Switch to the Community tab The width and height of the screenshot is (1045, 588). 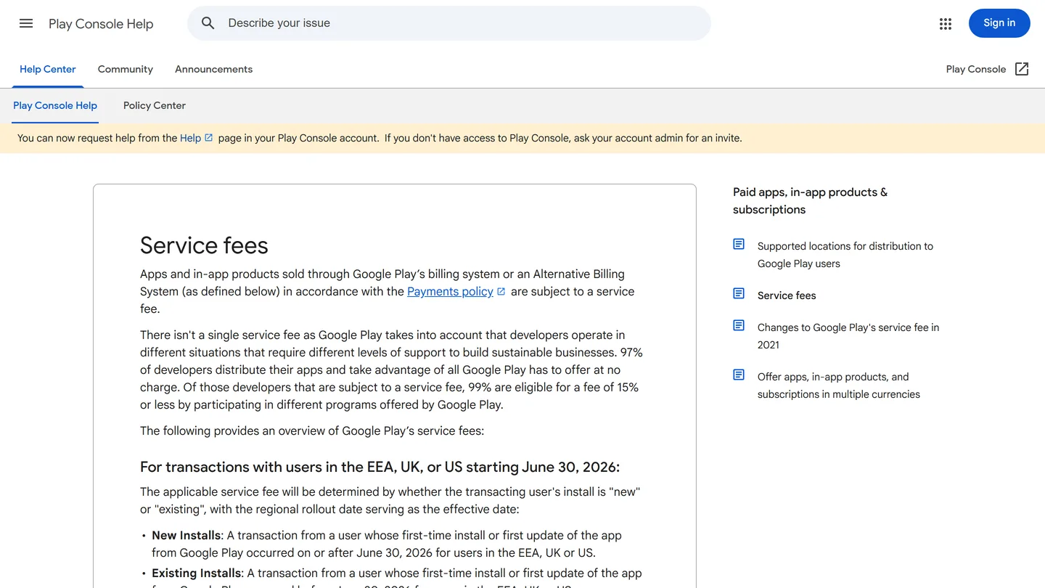point(126,69)
